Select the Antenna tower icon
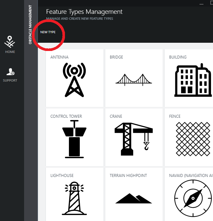This screenshot has height=221, width=213. click(x=74, y=80)
